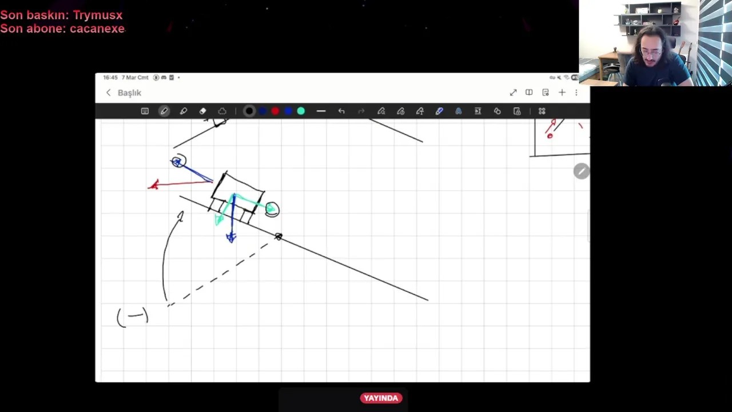Viewport: 732px width, 412px height.
Task: Click the streamer webcam feed
Action: tap(655, 43)
